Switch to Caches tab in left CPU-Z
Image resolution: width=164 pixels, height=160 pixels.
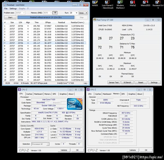(29, 94)
